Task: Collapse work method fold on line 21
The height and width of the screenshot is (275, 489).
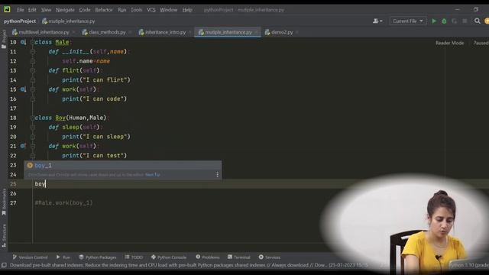Action: [33, 146]
